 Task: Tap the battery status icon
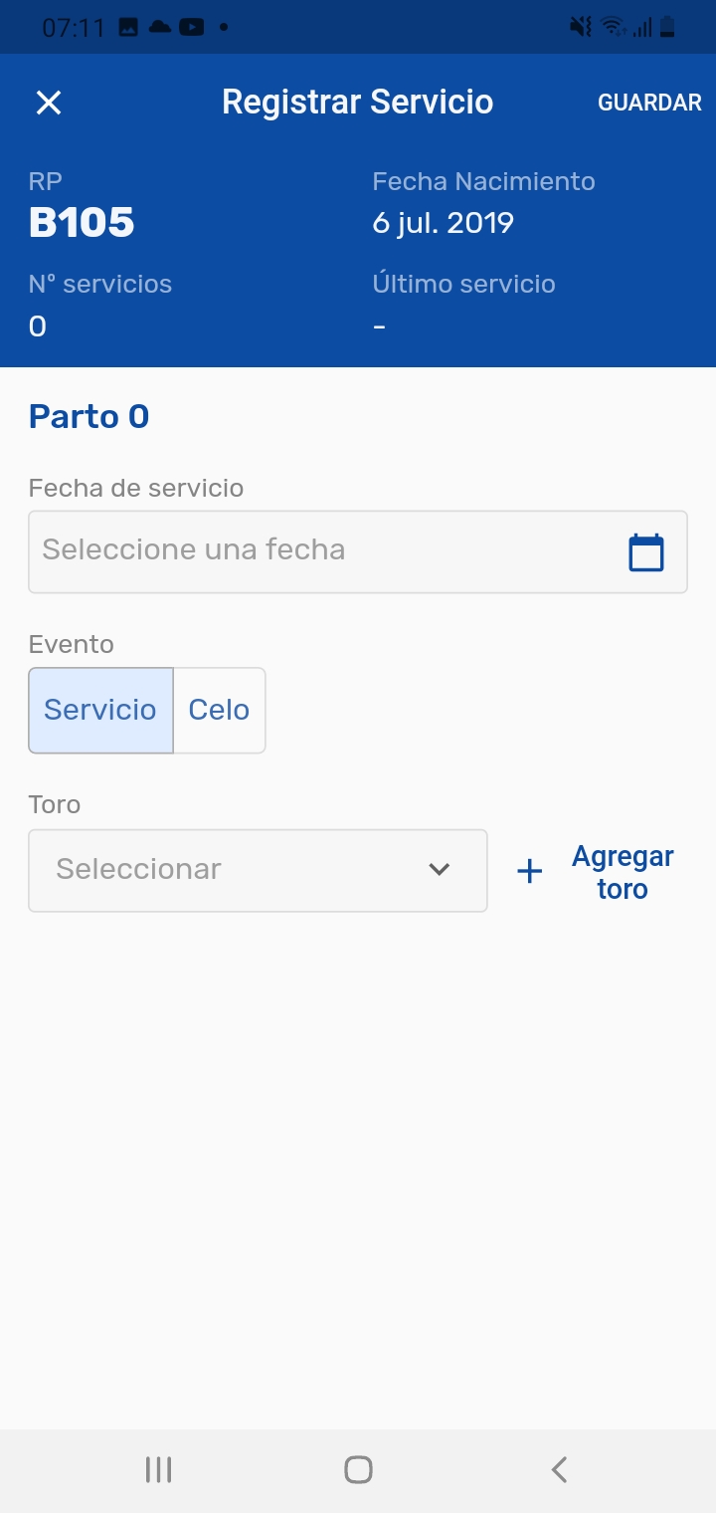pos(667,28)
